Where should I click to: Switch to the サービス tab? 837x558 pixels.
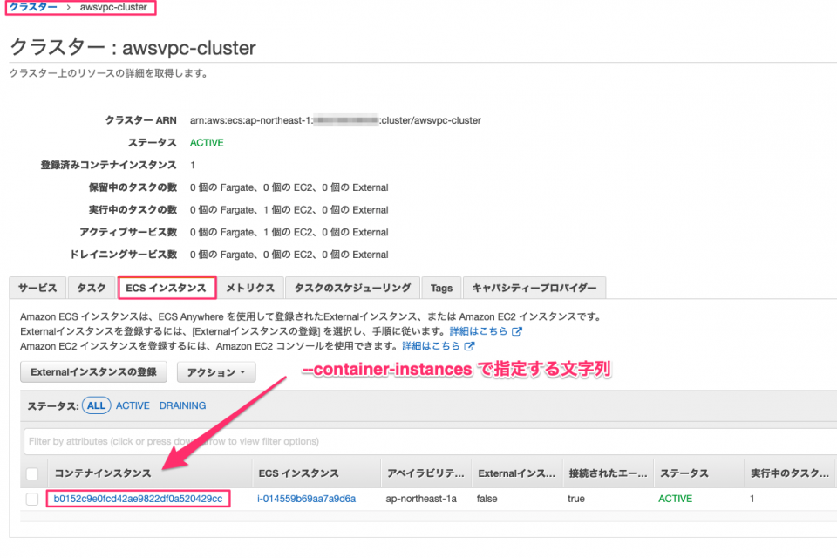(x=37, y=287)
